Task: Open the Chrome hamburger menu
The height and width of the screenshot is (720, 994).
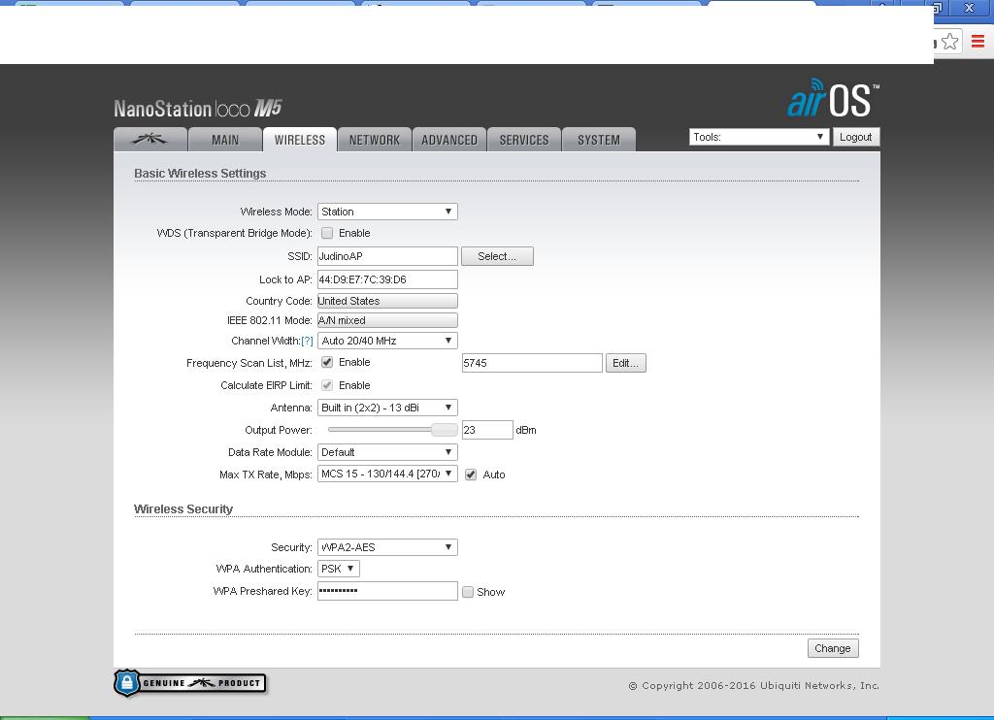Action: pos(977,42)
